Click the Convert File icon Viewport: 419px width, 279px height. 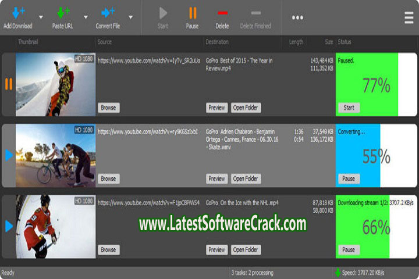click(108, 13)
